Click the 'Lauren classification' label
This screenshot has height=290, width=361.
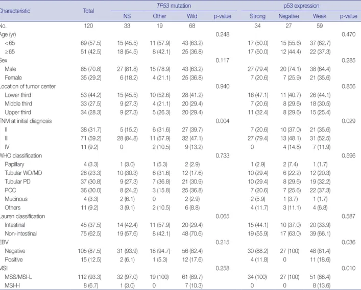click(22, 217)
